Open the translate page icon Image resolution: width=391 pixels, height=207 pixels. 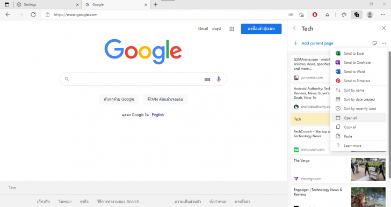click(x=291, y=14)
